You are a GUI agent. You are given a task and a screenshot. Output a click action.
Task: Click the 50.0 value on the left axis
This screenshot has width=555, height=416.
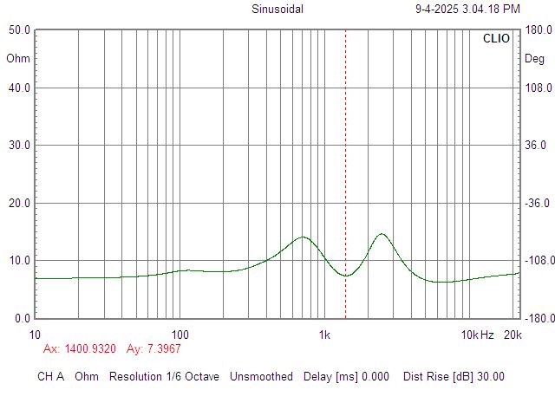[20, 29]
